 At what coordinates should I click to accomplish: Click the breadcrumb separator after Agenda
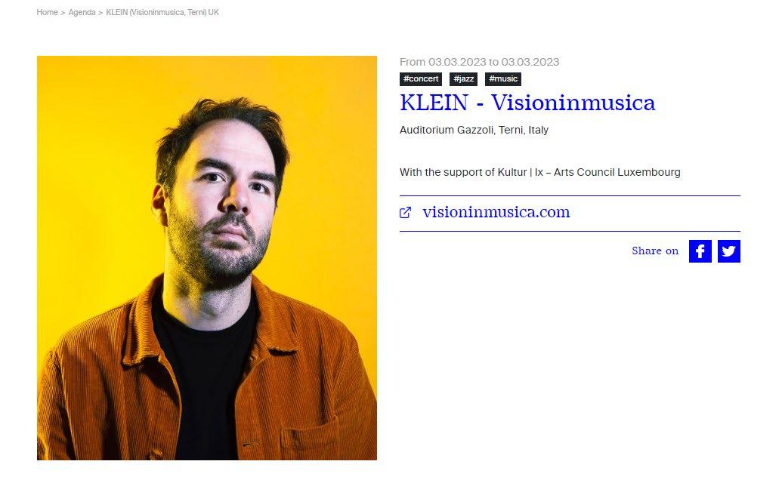click(x=100, y=12)
